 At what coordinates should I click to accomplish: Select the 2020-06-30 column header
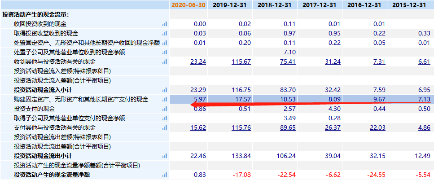pyautogui.click(x=189, y=5)
